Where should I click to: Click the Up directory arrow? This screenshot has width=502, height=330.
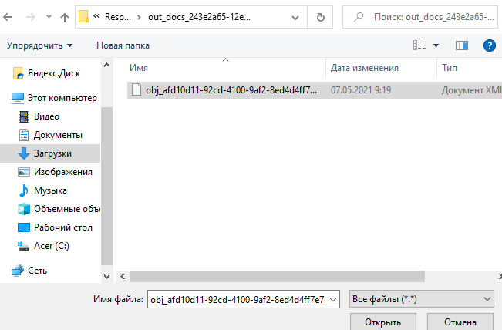click(x=63, y=16)
